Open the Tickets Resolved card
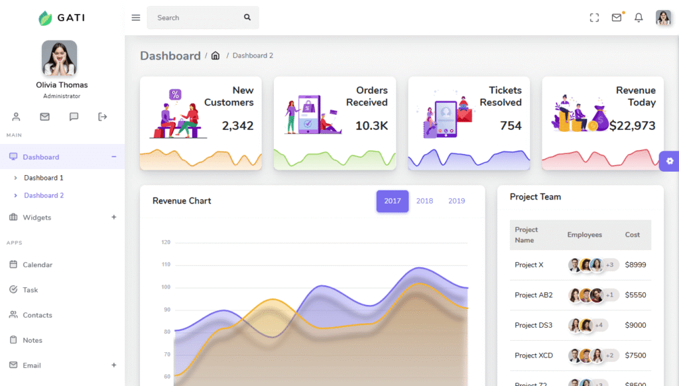Image resolution: width=679 pixels, height=386 pixels. (469, 123)
